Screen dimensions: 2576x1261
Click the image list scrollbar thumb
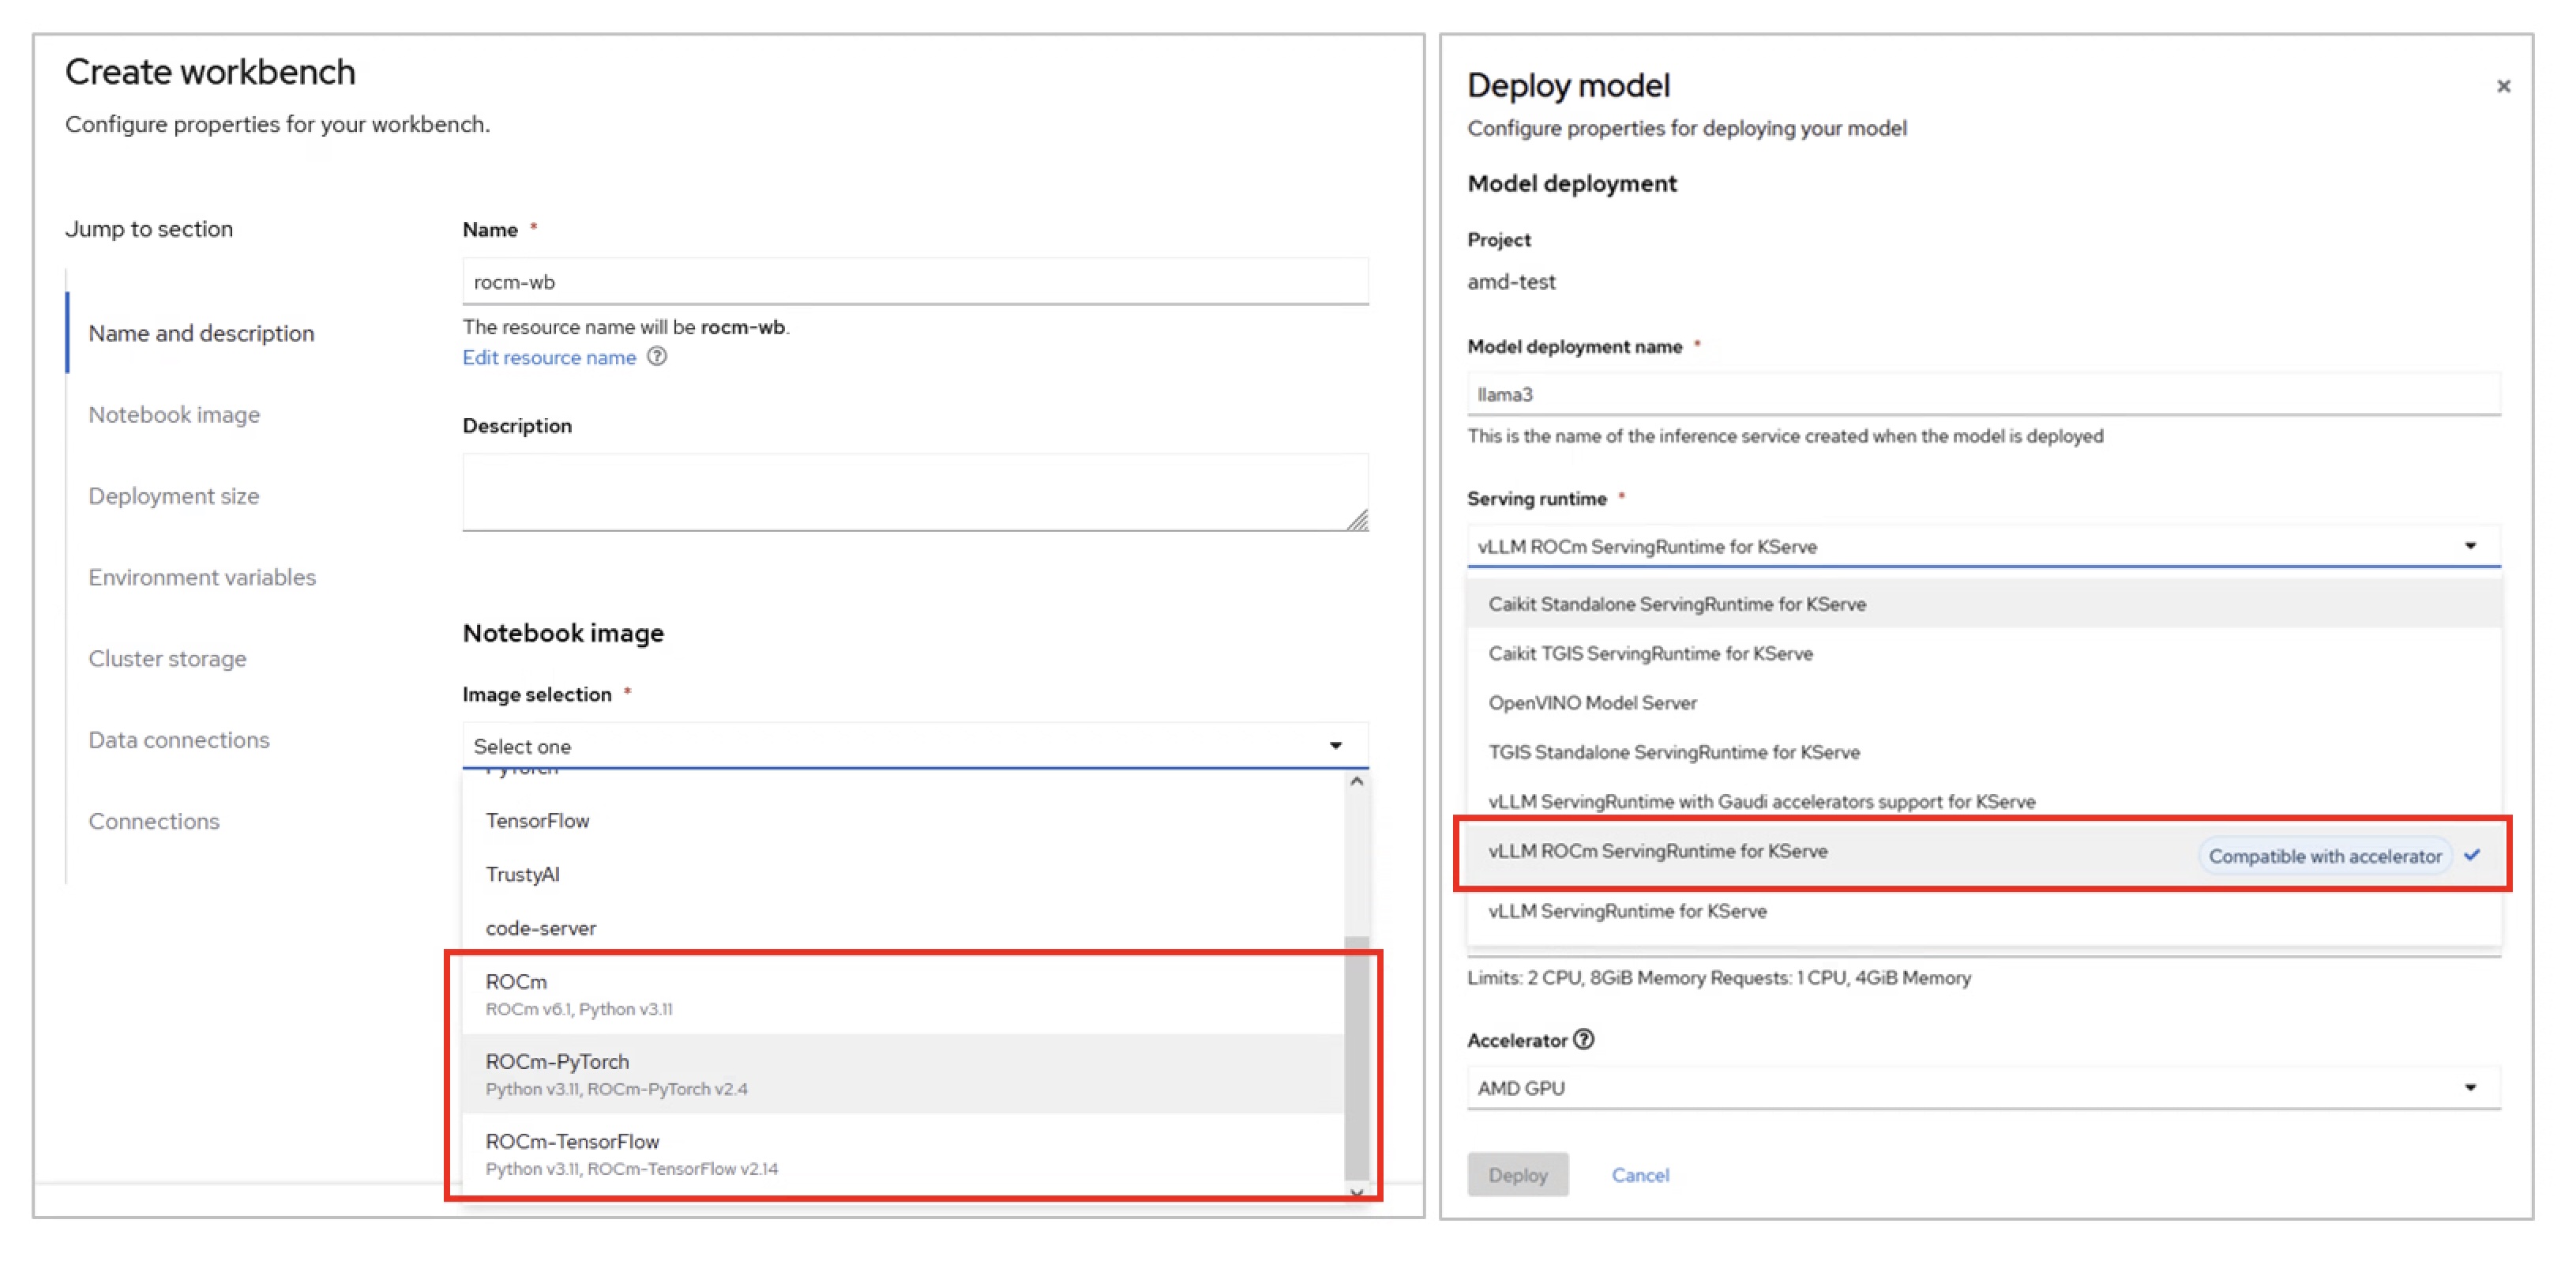tap(1356, 1057)
